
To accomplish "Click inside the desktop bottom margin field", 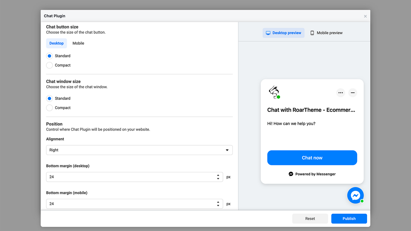I will (128, 177).
